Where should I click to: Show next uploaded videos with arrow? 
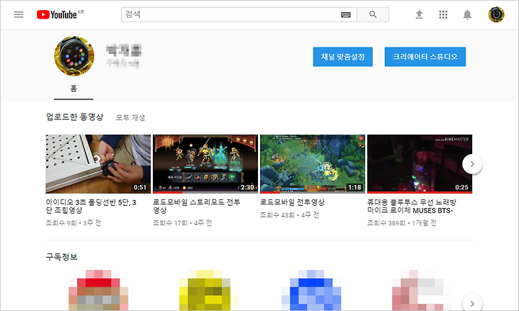click(472, 164)
